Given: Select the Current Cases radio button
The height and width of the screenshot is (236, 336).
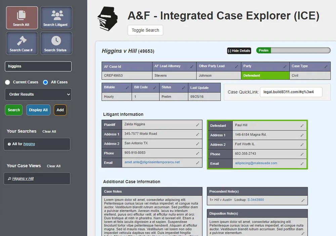Looking at the screenshot, I should [x=7, y=82].
